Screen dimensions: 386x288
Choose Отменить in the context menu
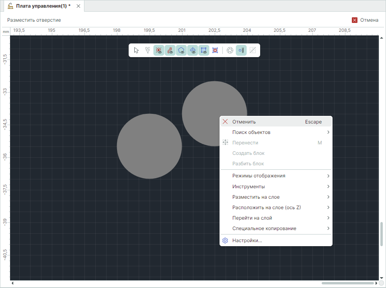pos(276,122)
